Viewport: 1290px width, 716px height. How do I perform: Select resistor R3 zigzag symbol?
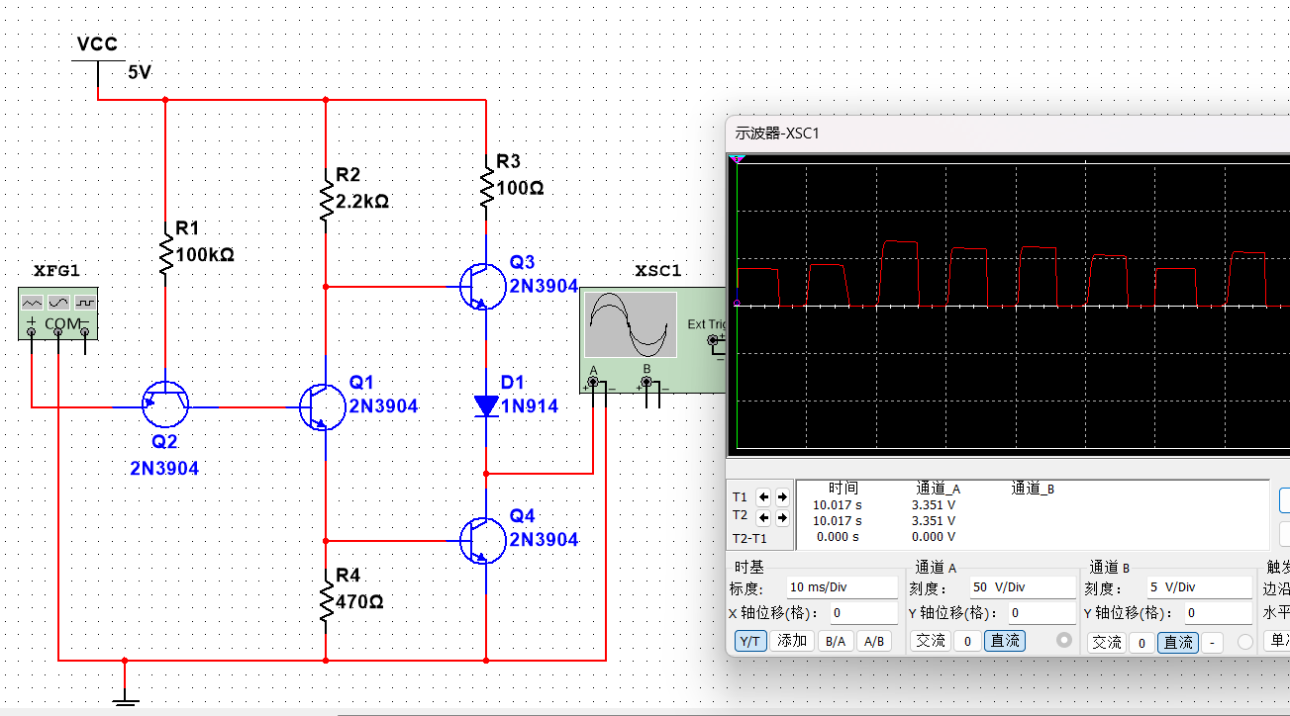tap(486, 186)
